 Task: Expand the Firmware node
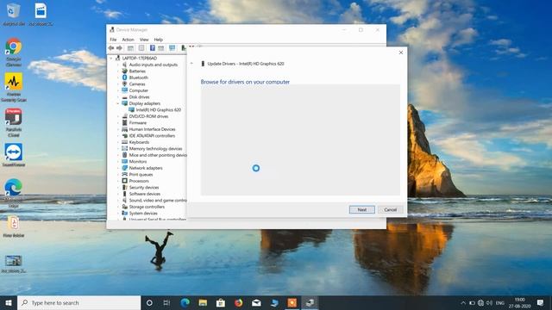(118, 122)
